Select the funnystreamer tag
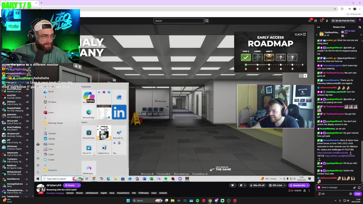Screen dimensions: 363x204 click(x=123, y=193)
